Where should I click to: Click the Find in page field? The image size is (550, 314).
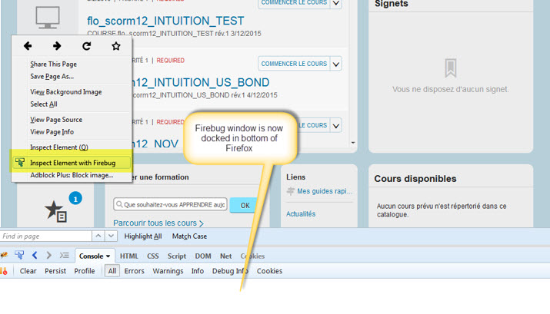click(46, 236)
